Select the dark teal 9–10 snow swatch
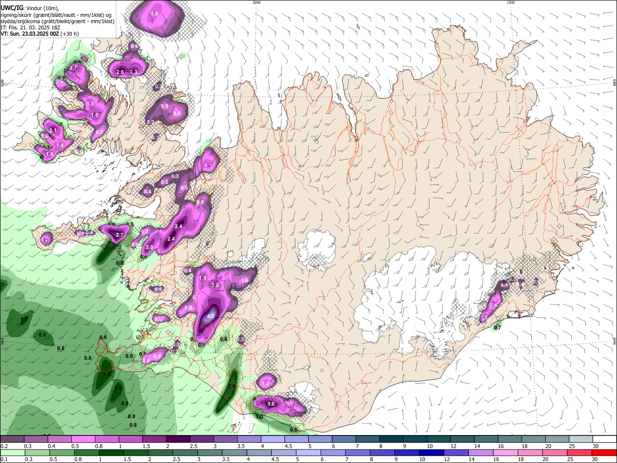Viewport: 617px width, 463px height. [x=415, y=439]
